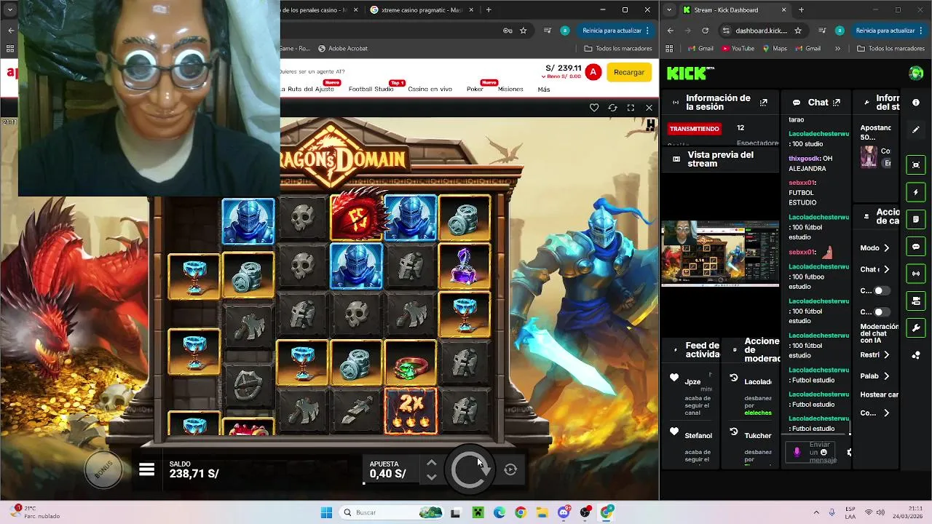Open chat settings gear icon
Image resolution: width=932 pixels, height=524 pixels.
[x=849, y=452]
